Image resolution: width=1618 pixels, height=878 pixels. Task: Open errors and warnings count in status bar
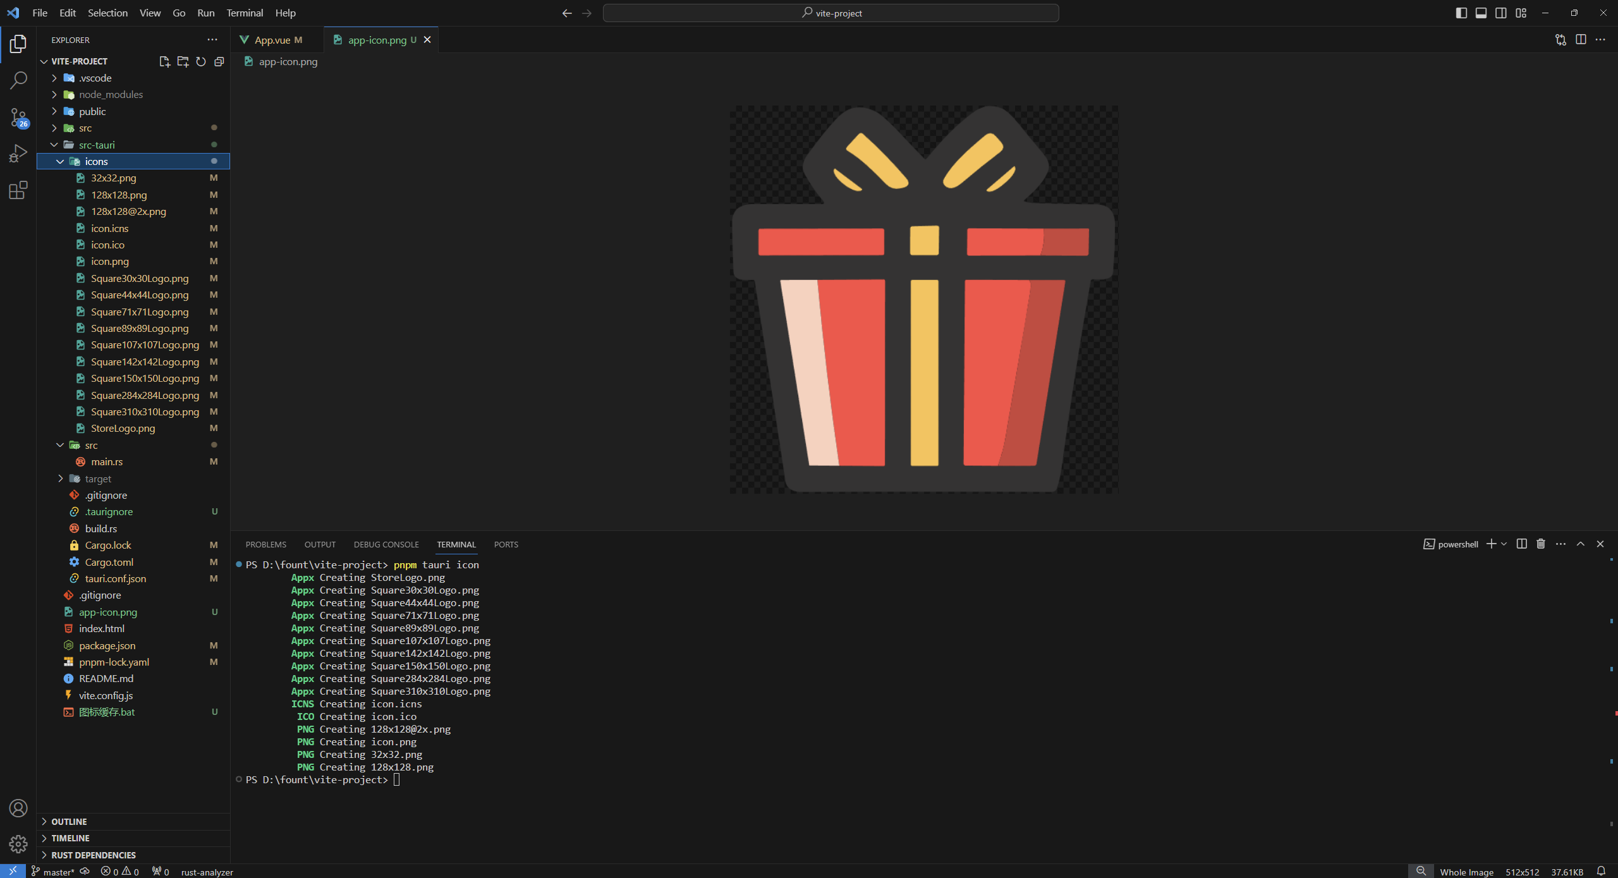(x=120, y=872)
